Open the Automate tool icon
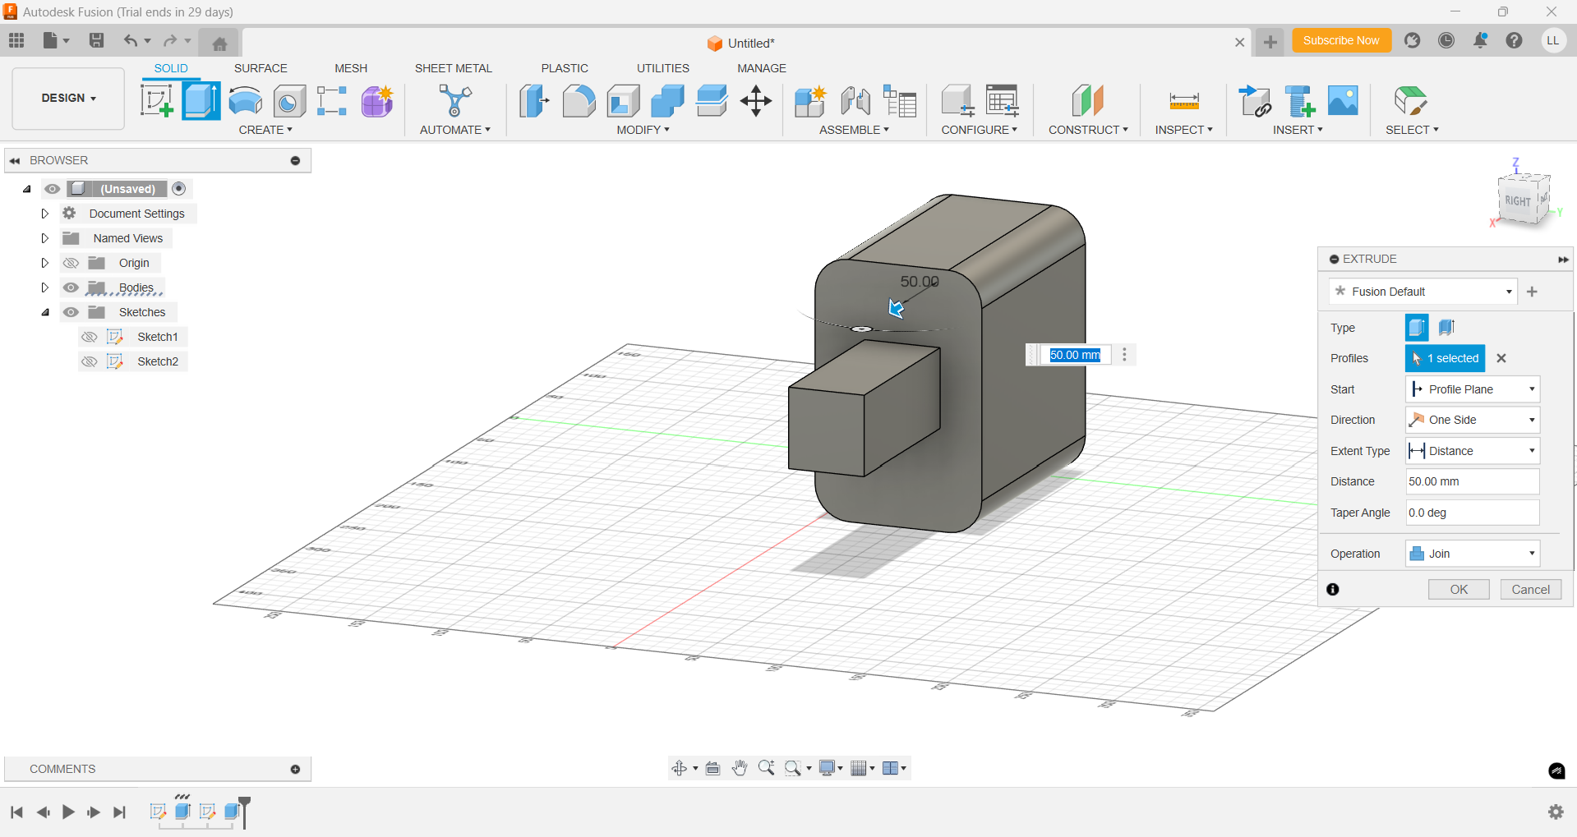The height and width of the screenshot is (837, 1577). point(454,101)
